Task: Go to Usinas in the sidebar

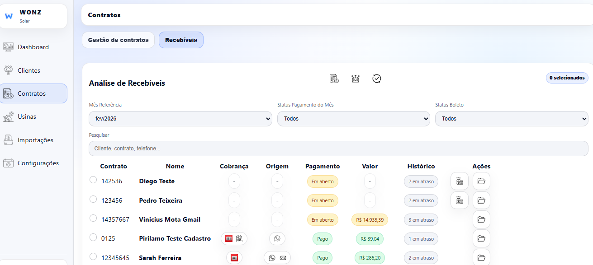Action: pos(27,117)
